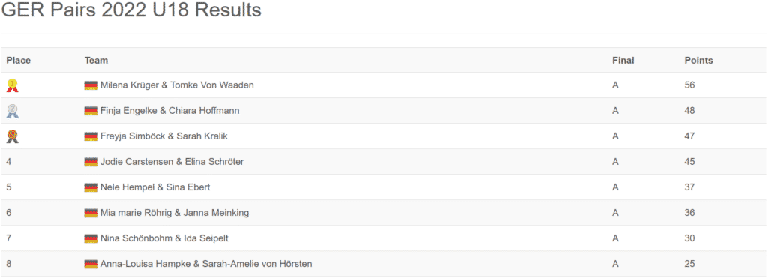
Task: Select the Points column header
Action: point(698,61)
